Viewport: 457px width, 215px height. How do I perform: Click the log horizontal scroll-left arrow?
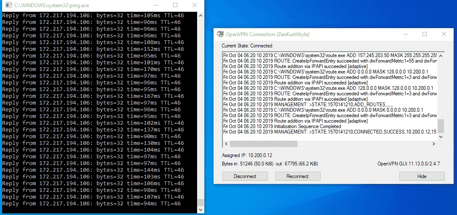(226, 144)
